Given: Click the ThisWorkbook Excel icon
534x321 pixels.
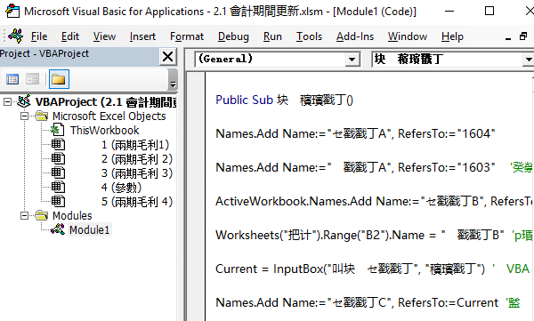Looking at the screenshot, I should [x=57, y=130].
